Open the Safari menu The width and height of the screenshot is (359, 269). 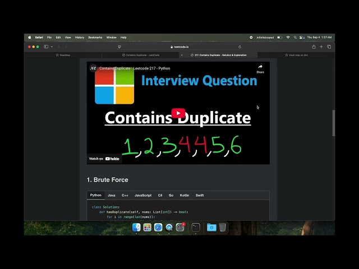[39, 38]
